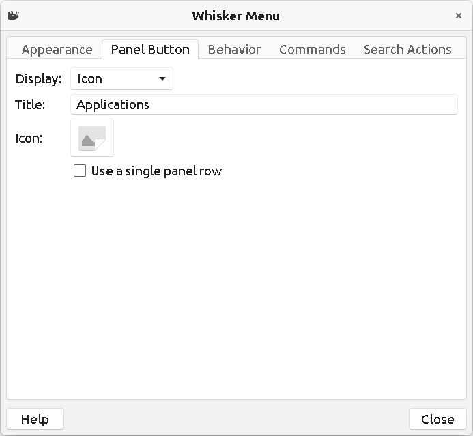Click the Panel Button tab

[x=150, y=49]
